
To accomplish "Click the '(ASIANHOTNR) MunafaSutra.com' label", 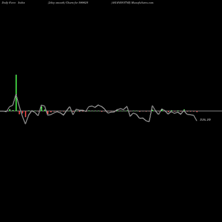I will click(x=132, y=3).
